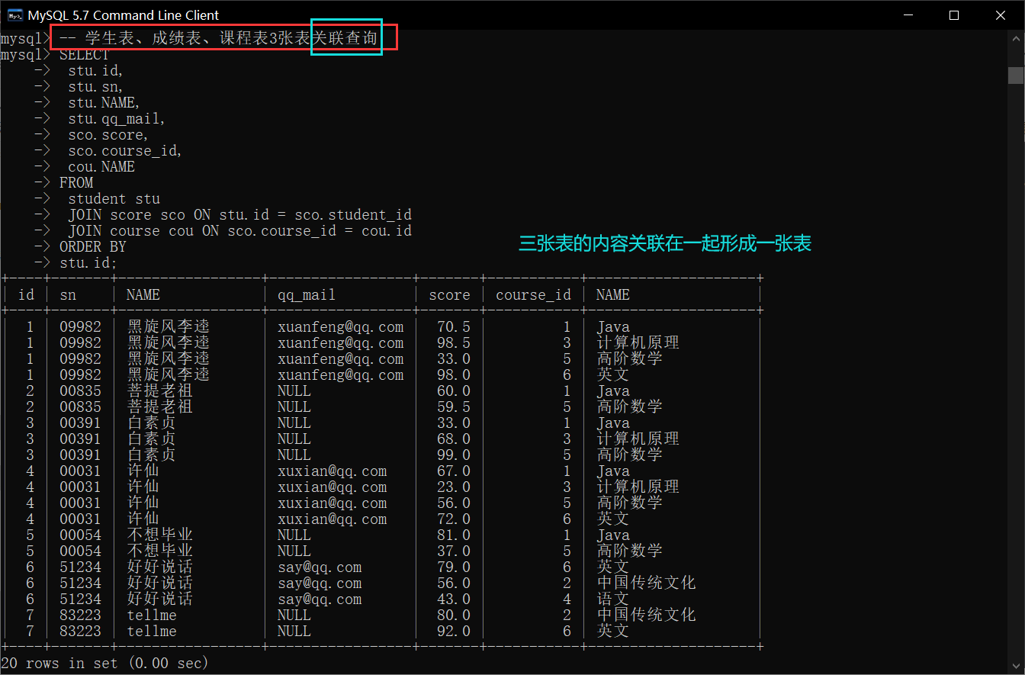Click the MySQL window icon in title bar
The width and height of the screenshot is (1025, 675).
(14, 14)
